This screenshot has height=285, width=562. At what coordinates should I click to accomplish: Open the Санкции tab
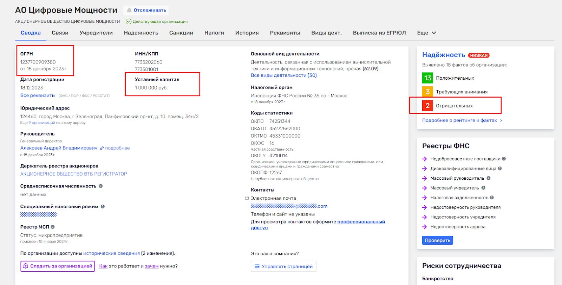pyautogui.click(x=181, y=33)
